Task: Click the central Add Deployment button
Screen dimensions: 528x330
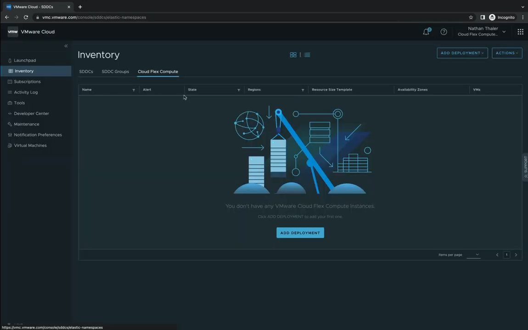Action: pyautogui.click(x=300, y=233)
